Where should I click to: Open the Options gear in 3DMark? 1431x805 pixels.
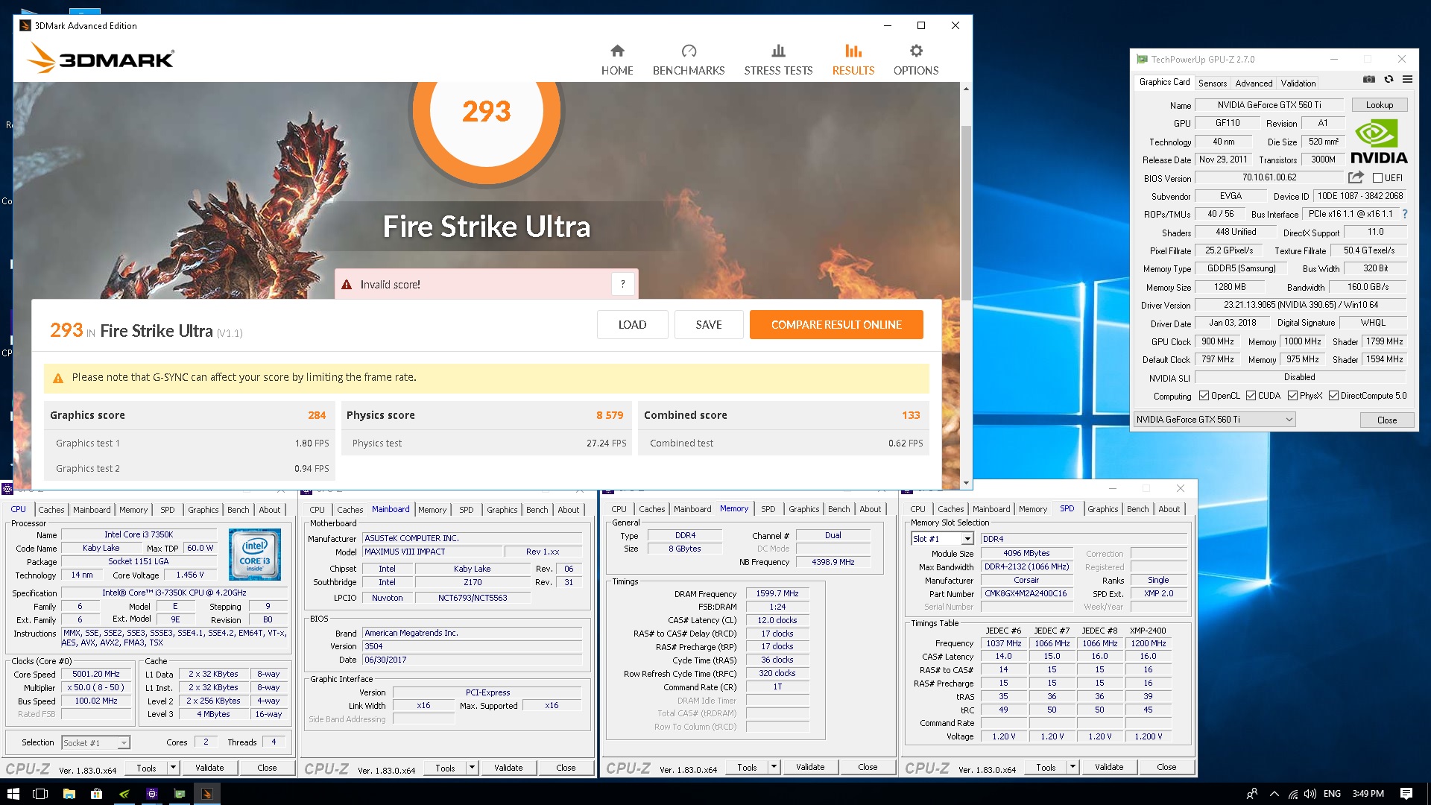[916, 51]
